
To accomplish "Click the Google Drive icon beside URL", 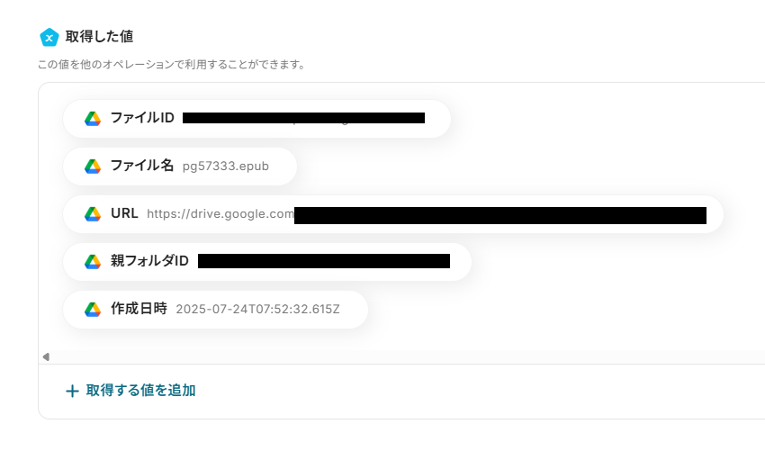I will point(93,214).
